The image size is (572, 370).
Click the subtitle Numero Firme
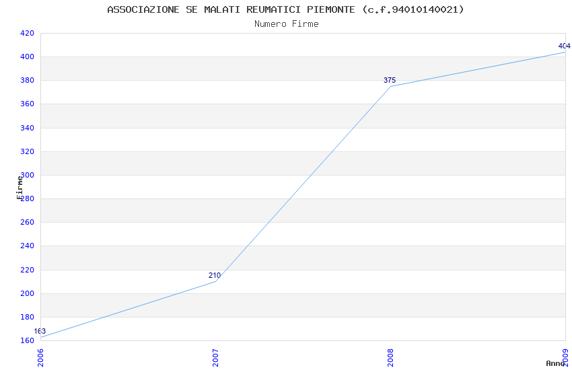(287, 24)
